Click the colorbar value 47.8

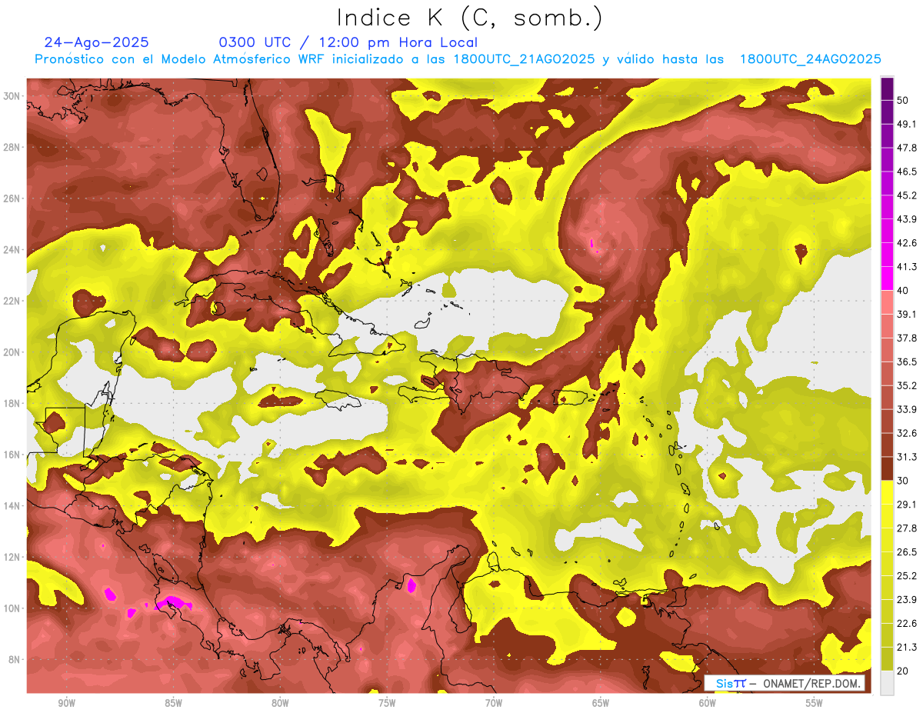(908, 148)
